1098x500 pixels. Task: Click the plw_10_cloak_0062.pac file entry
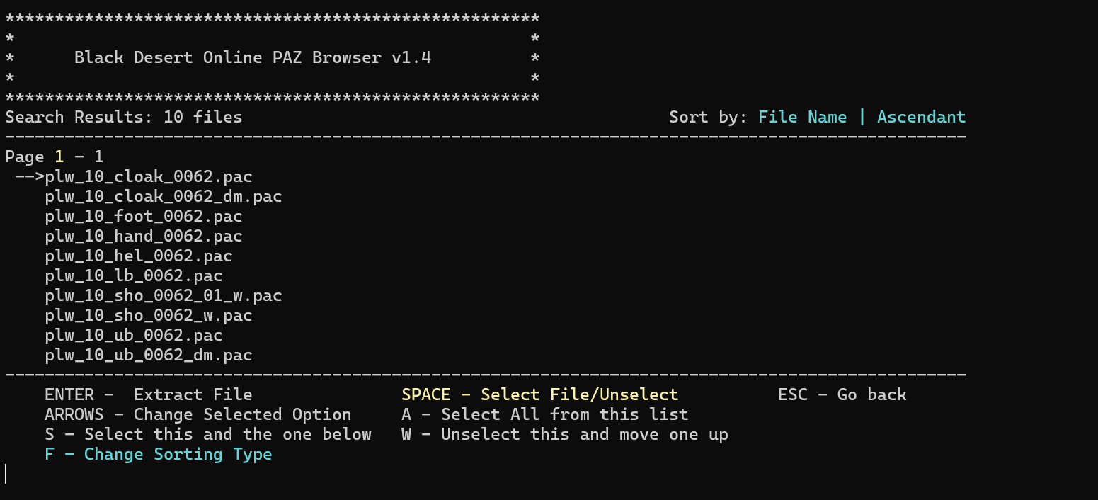coord(149,176)
